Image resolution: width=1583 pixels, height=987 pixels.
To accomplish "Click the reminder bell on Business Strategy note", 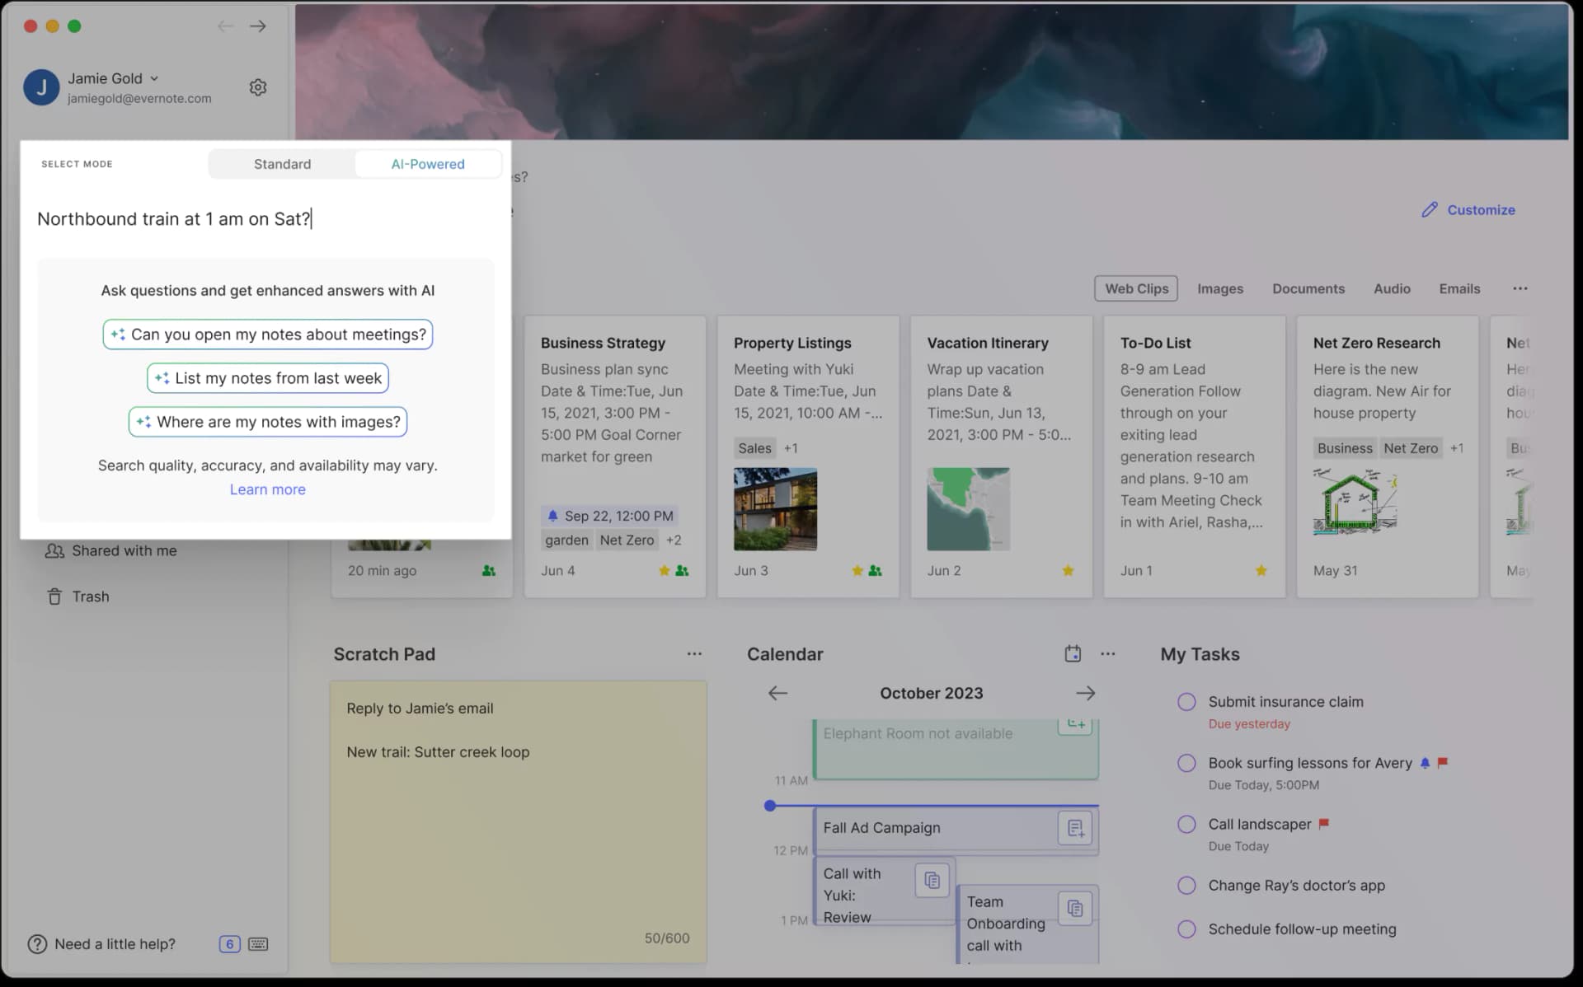I will 553,516.
